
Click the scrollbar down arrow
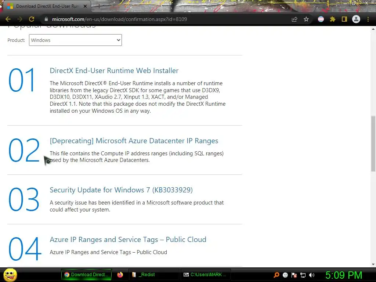(x=373, y=264)
